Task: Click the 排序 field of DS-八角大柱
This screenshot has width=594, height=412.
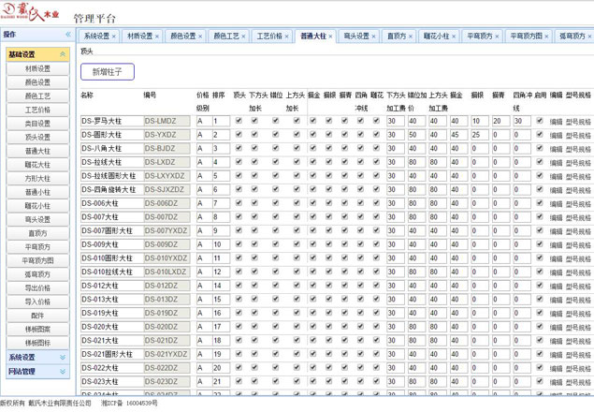Action: 222,148
